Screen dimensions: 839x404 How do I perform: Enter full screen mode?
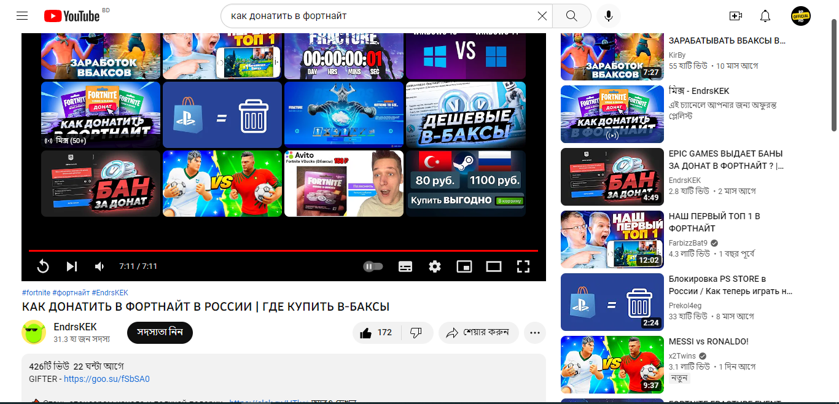(x=523, y=266)
